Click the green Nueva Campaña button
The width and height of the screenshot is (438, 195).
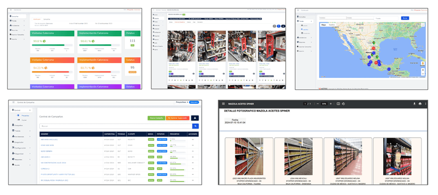(x=156, y=118)
